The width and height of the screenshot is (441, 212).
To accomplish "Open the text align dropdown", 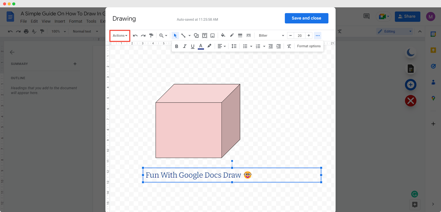I will 222,46.
